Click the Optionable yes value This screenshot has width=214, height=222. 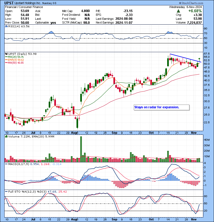pyautogui.click(x=53, y=23)
